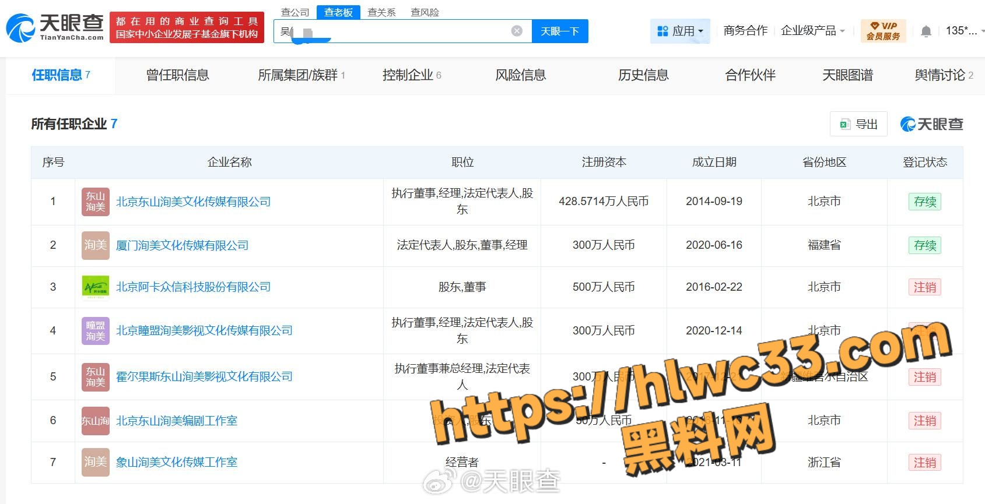Expand the 应用 dropdown
This screenshot has height=504, width=985.
(x=680, y=31)
